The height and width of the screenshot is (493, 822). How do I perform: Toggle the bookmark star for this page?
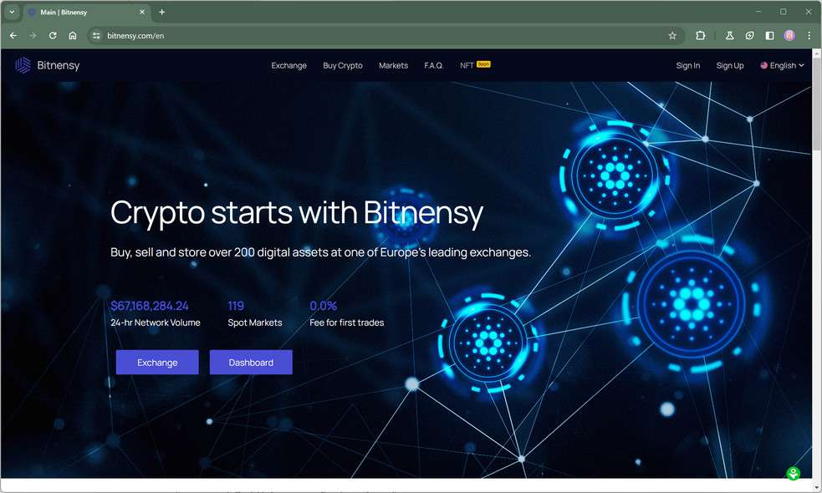(672, 35)
